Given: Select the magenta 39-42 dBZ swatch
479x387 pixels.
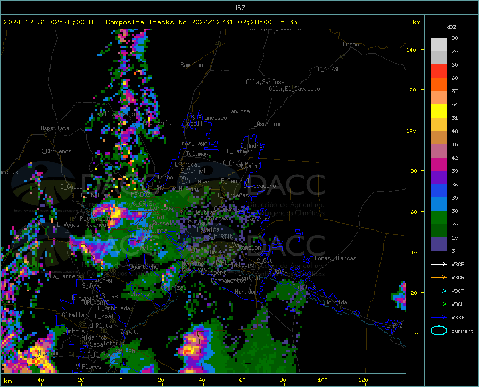Looking at the screenshot, I should pos(439,164).
